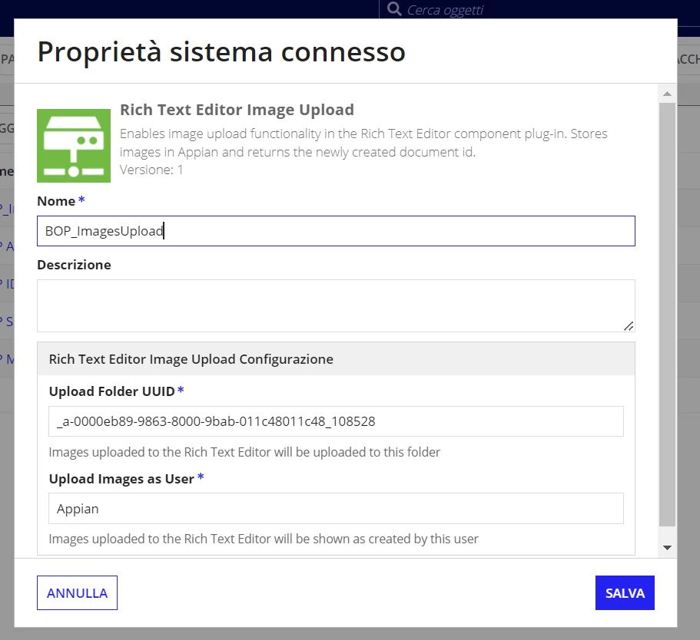Click into the Nome field containing BOP_ImagesUpload
Viewport: 700px width, 640px height.
[x=336, y=231]
